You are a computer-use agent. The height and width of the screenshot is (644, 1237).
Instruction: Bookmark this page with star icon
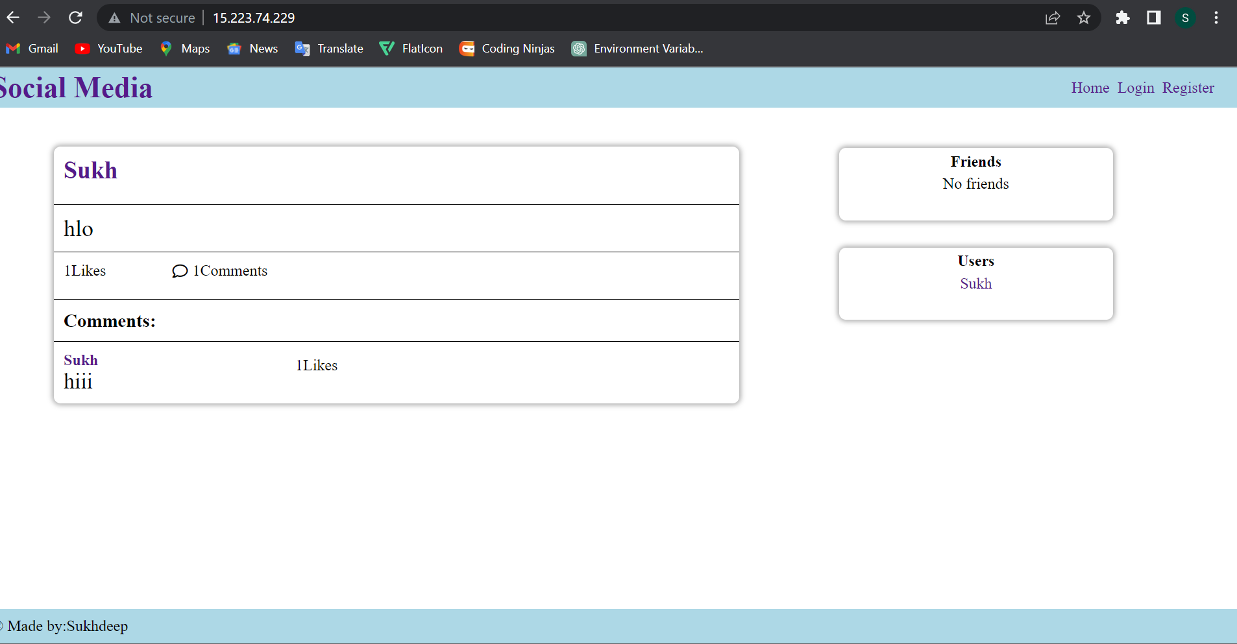(1084, 18)
